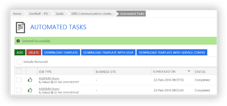Click the Automated Tasks document icon

20,27
